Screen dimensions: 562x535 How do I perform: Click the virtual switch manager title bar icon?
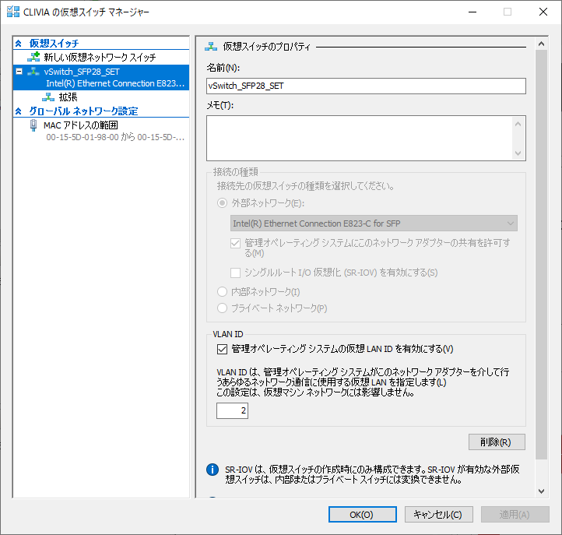point(13,12)
